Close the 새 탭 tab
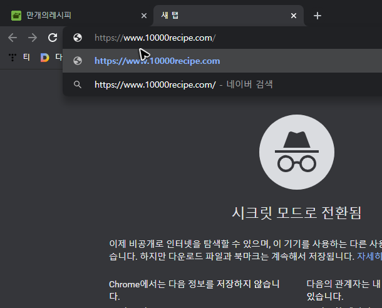The width and height of the screenshot is (382, 308). pos(294,16)
